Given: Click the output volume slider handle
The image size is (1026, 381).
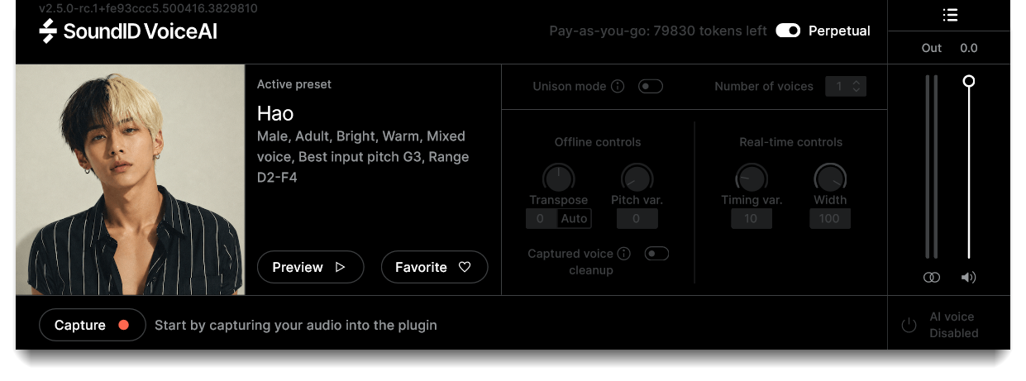Looking at the screenshot, I should point(969,81).
